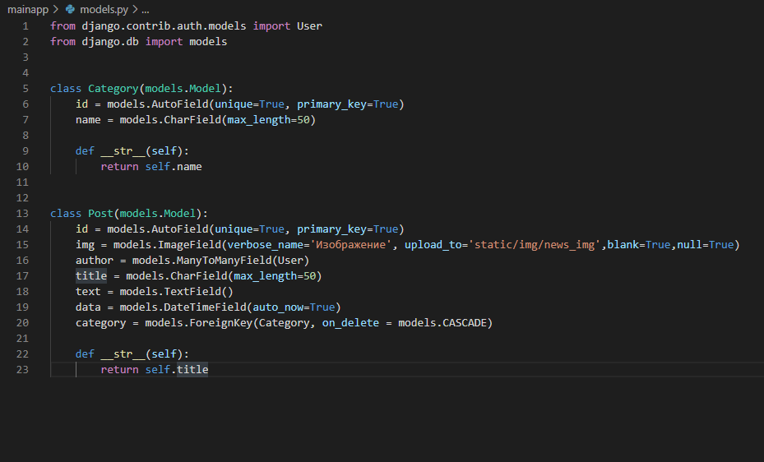This screenshot has width=764, height=462.
Task: Click 'CharField' on line 17
Action: click(x=199, y=276)
